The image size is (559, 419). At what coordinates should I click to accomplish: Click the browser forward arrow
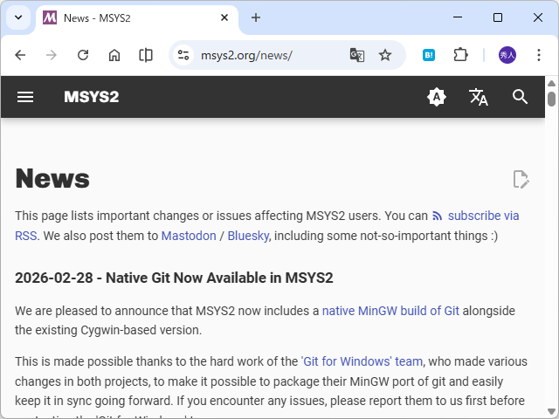coord(52,55)
